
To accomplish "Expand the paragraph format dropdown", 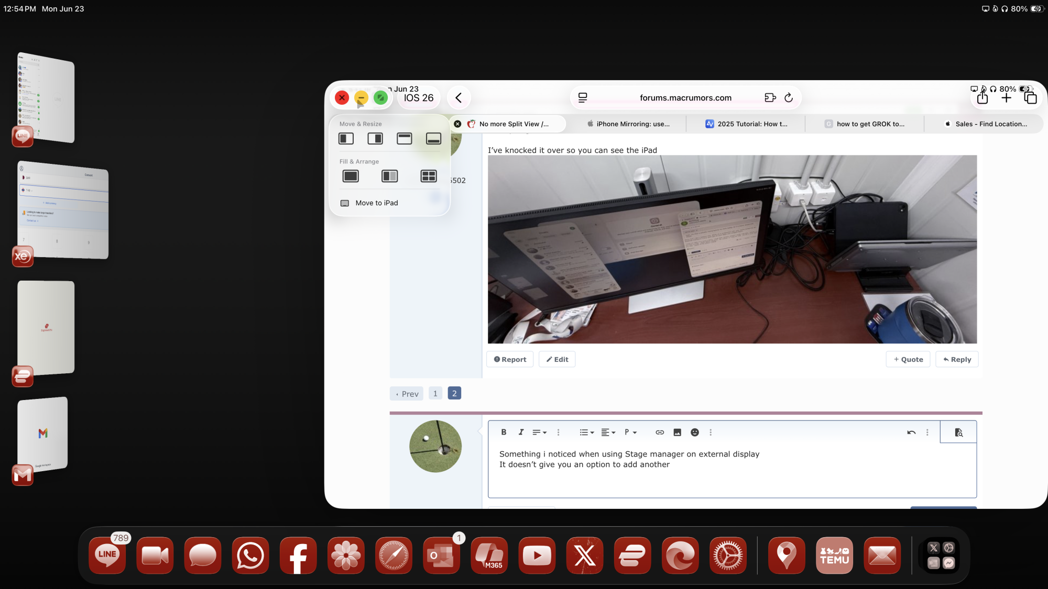I will 630,432.
